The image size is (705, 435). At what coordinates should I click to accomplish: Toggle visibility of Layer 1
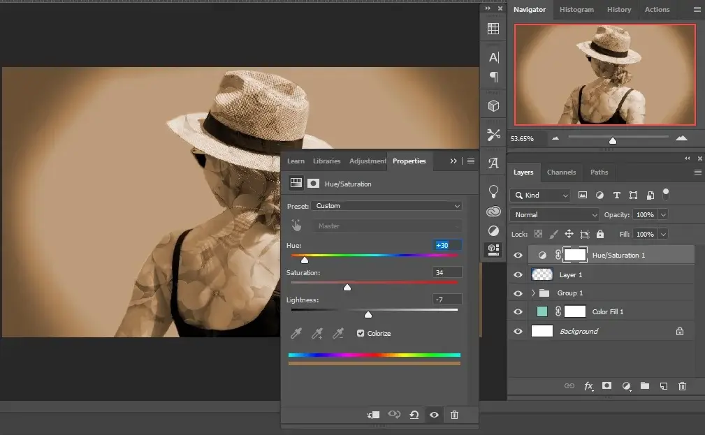[x=518, y=274]
